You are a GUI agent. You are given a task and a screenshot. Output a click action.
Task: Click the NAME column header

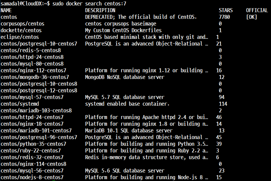pyautogui.click(x=6, y=10)
